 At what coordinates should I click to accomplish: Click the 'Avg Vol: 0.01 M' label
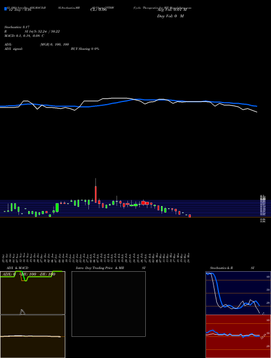pyautogui.click(x=172, y=10)
